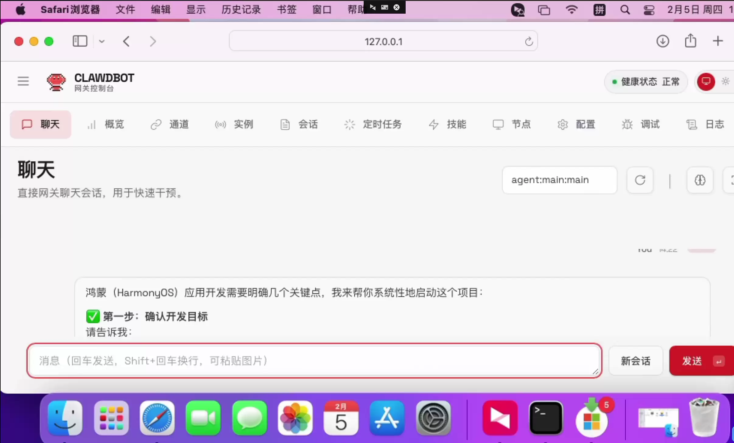
Task: Open the agent:main:main session selector
Action: click(560, 180)
